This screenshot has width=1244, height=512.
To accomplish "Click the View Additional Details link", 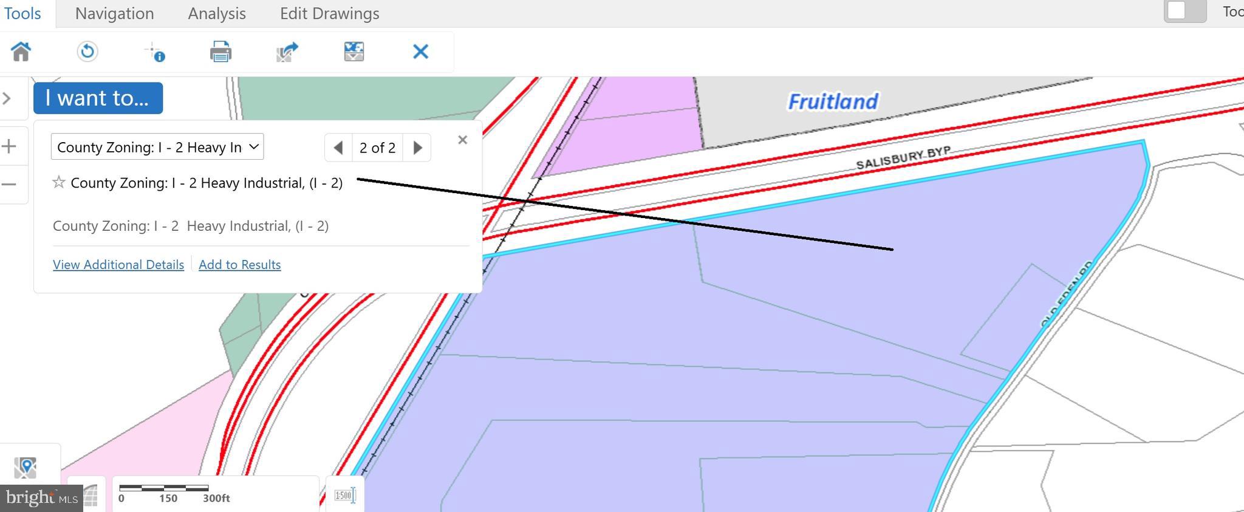I will (x=118, y=265).
